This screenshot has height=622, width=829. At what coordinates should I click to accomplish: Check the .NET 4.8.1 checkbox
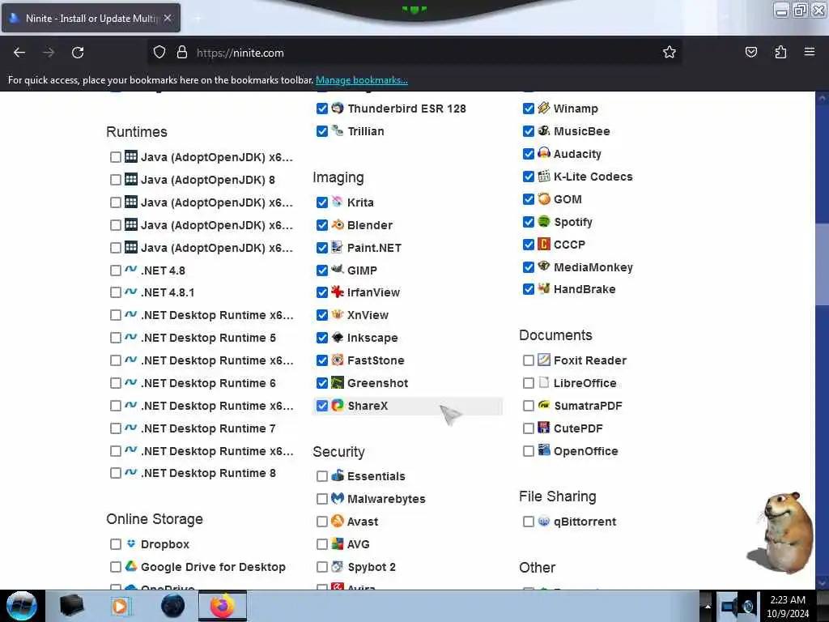(x=115, y=292)
